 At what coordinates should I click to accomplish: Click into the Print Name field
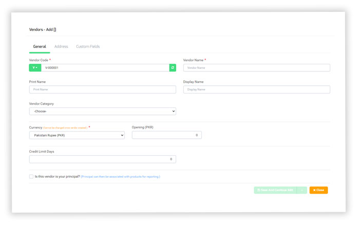click(102, 89)
